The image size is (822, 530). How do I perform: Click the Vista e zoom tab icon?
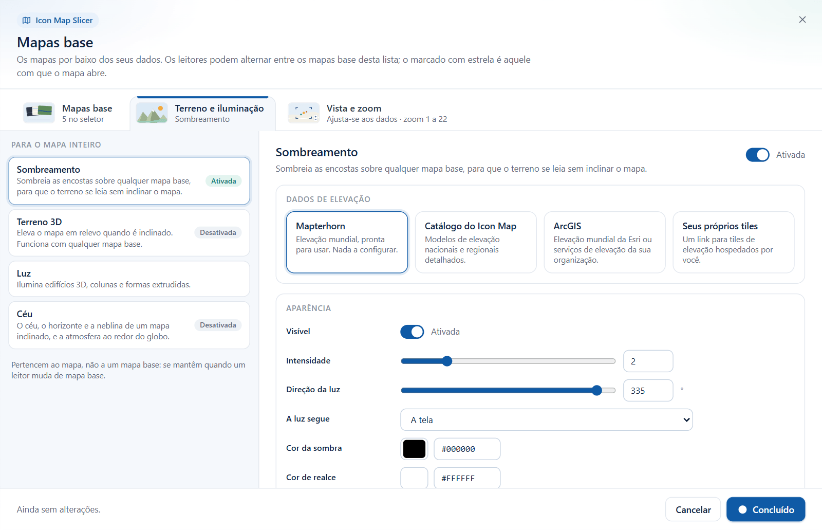point(304,113)
